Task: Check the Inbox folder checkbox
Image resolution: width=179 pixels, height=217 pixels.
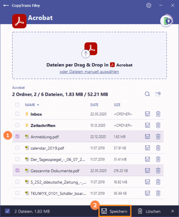Action: 17,114
